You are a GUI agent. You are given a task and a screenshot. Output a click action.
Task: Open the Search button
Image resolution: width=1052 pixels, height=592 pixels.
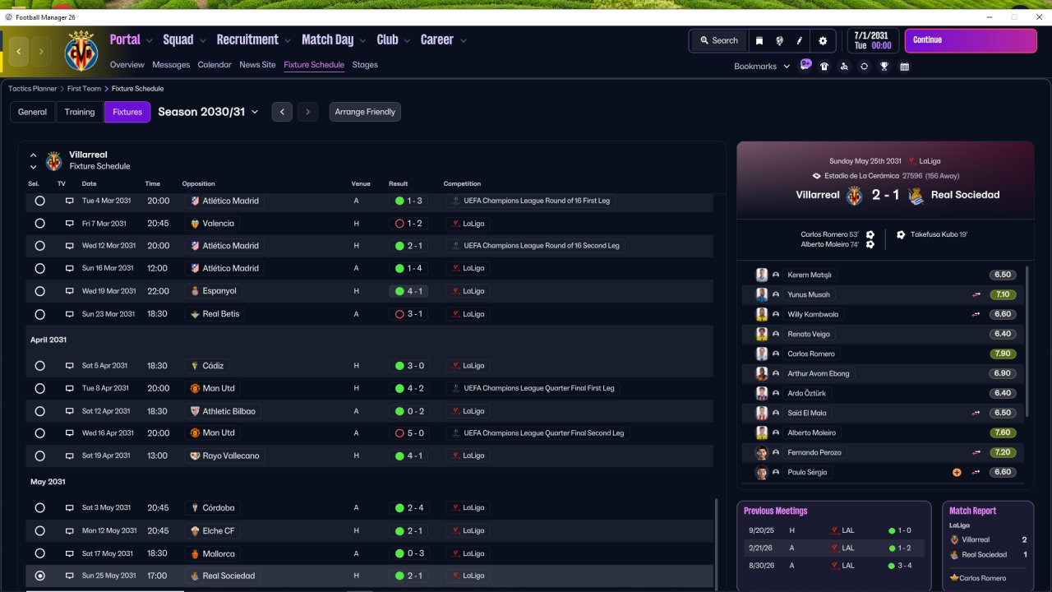tap(718, 40)
